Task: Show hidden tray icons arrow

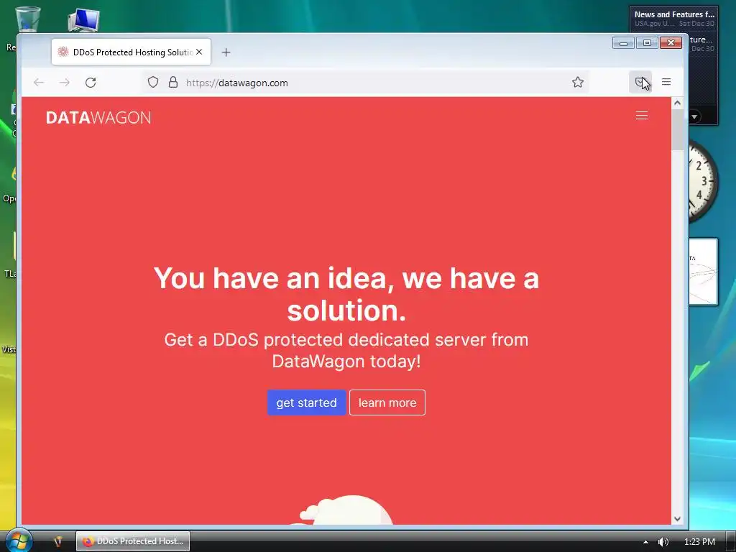Action: (646, 542)
